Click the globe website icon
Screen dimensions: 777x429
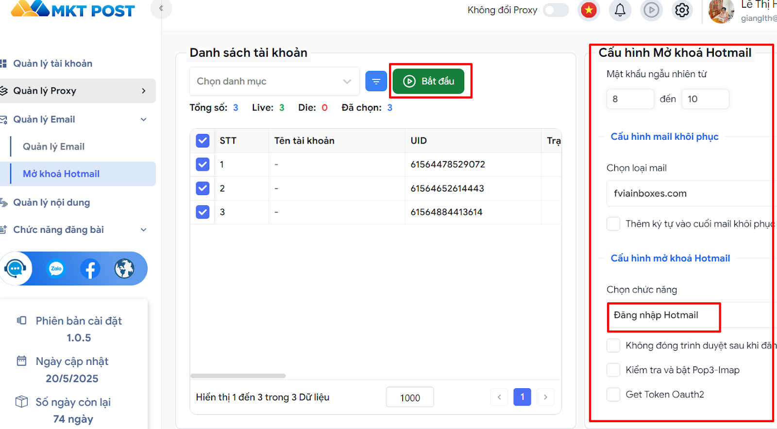124,268
